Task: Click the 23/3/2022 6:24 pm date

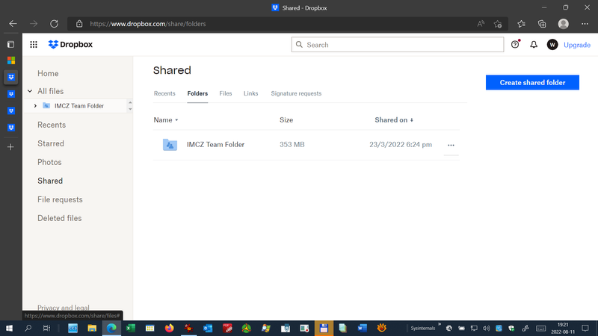Action: tap(401, 145)
